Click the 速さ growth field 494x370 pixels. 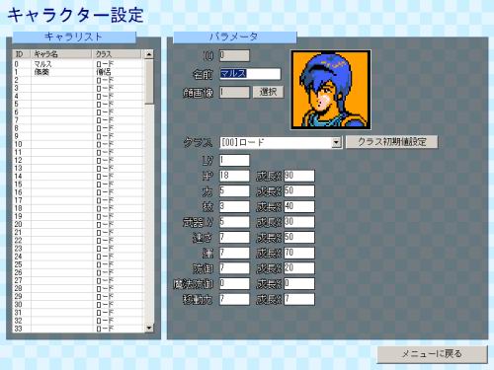click(299, 238)
